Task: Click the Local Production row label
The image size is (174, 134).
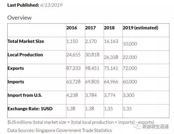Action: 25,55
